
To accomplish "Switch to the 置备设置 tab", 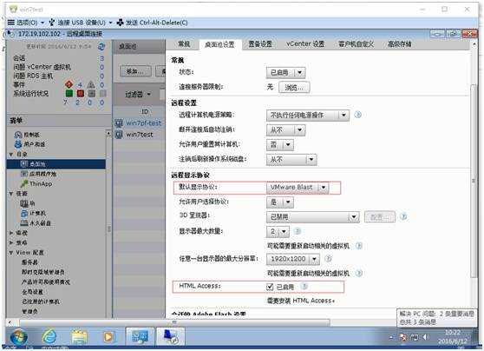I will click(x=260, y=44).
